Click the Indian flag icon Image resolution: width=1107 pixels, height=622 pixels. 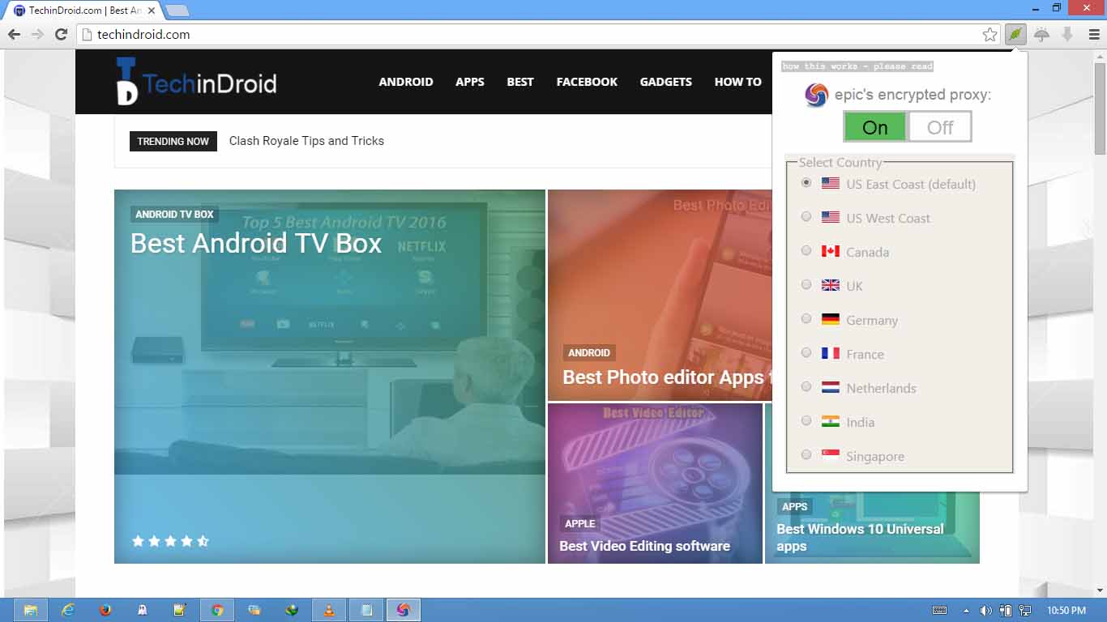click(x=831, y=422)
